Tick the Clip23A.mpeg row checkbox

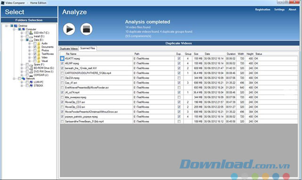[x=62, y=78]
